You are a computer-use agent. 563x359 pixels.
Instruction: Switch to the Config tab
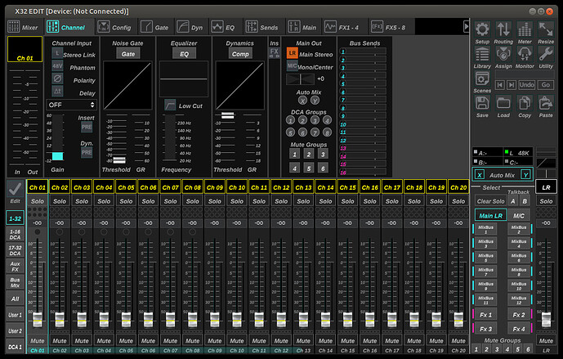[115, 27]
